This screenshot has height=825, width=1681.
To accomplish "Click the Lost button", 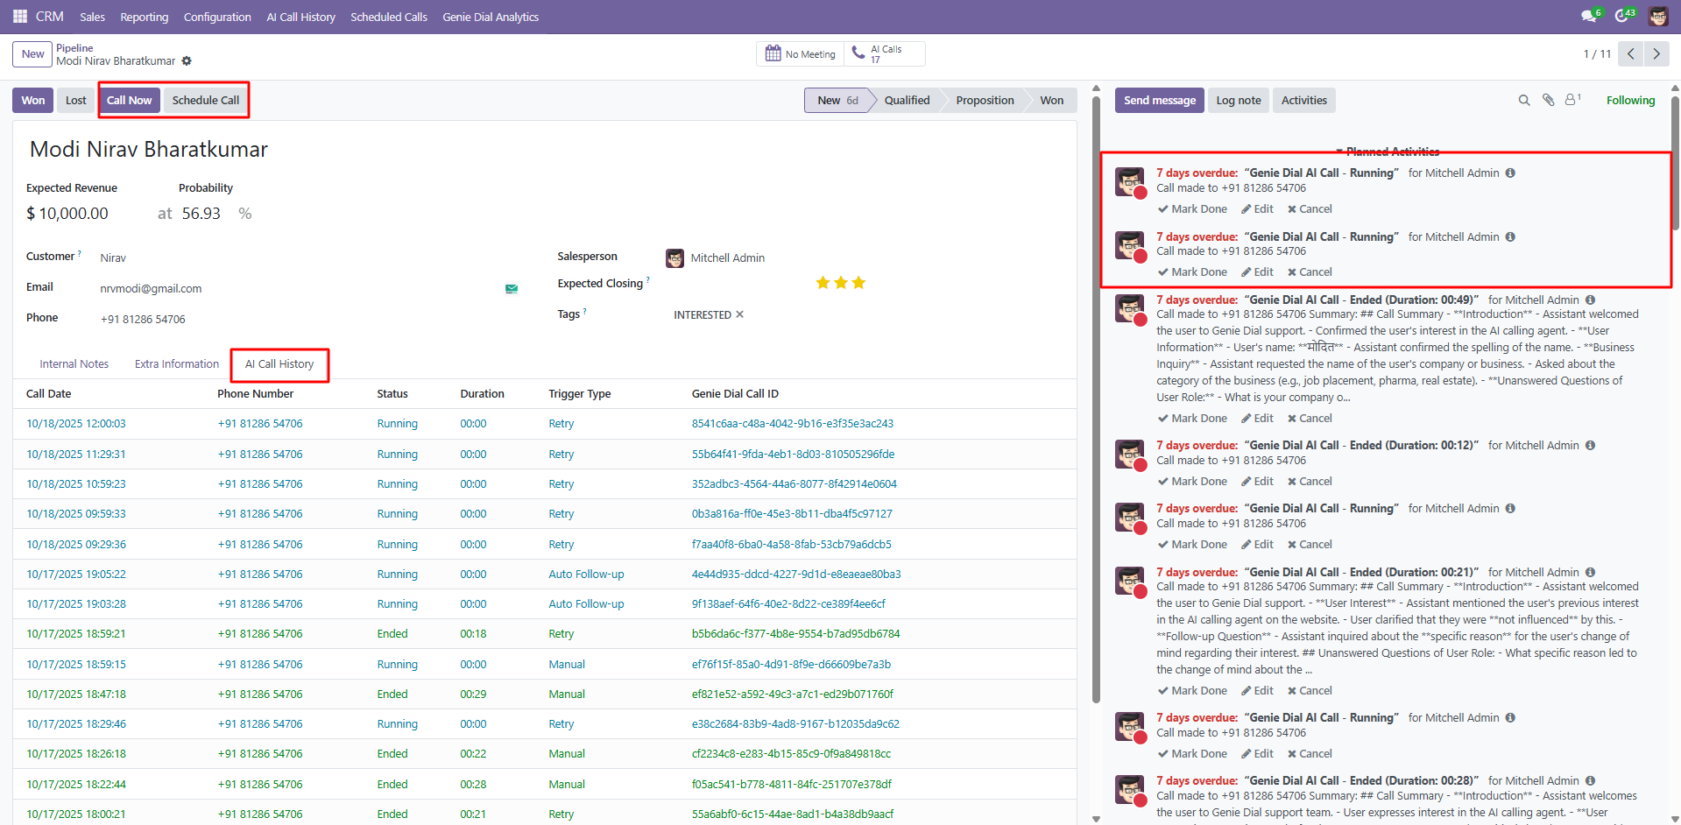I will tap(76, 101).
